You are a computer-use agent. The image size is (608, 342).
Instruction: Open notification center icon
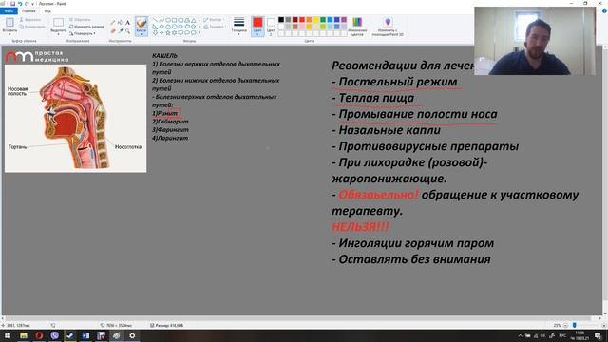pyautogui.click(x=598, y=335)
